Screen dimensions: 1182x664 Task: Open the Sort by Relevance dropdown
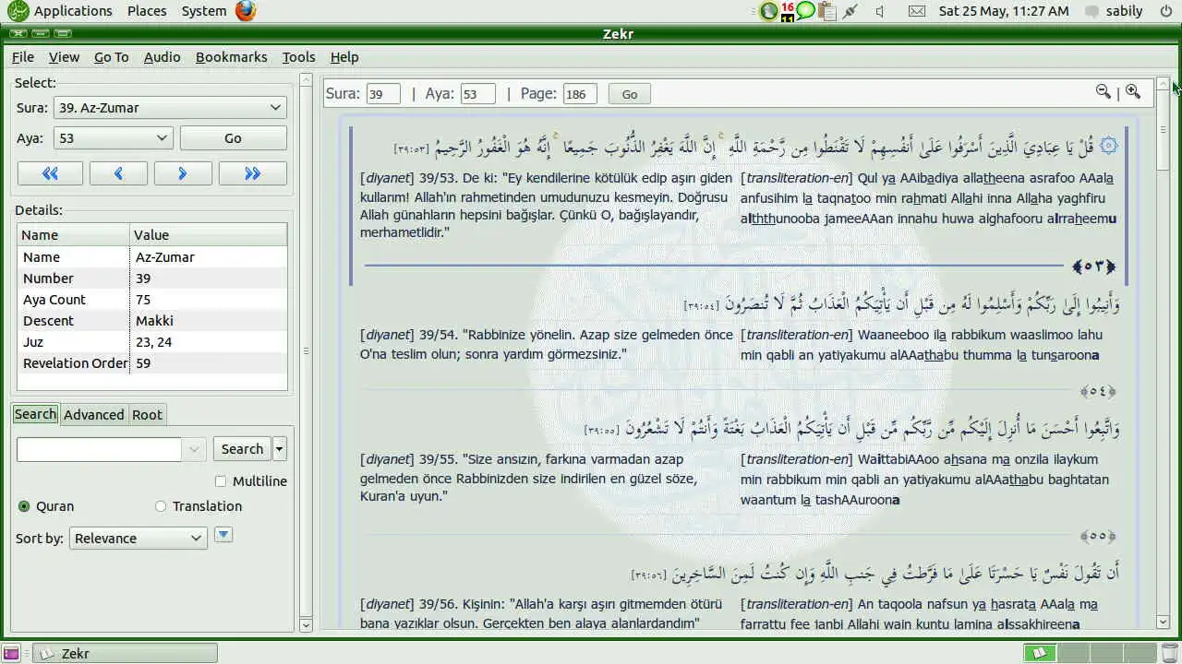pos(139,539)
